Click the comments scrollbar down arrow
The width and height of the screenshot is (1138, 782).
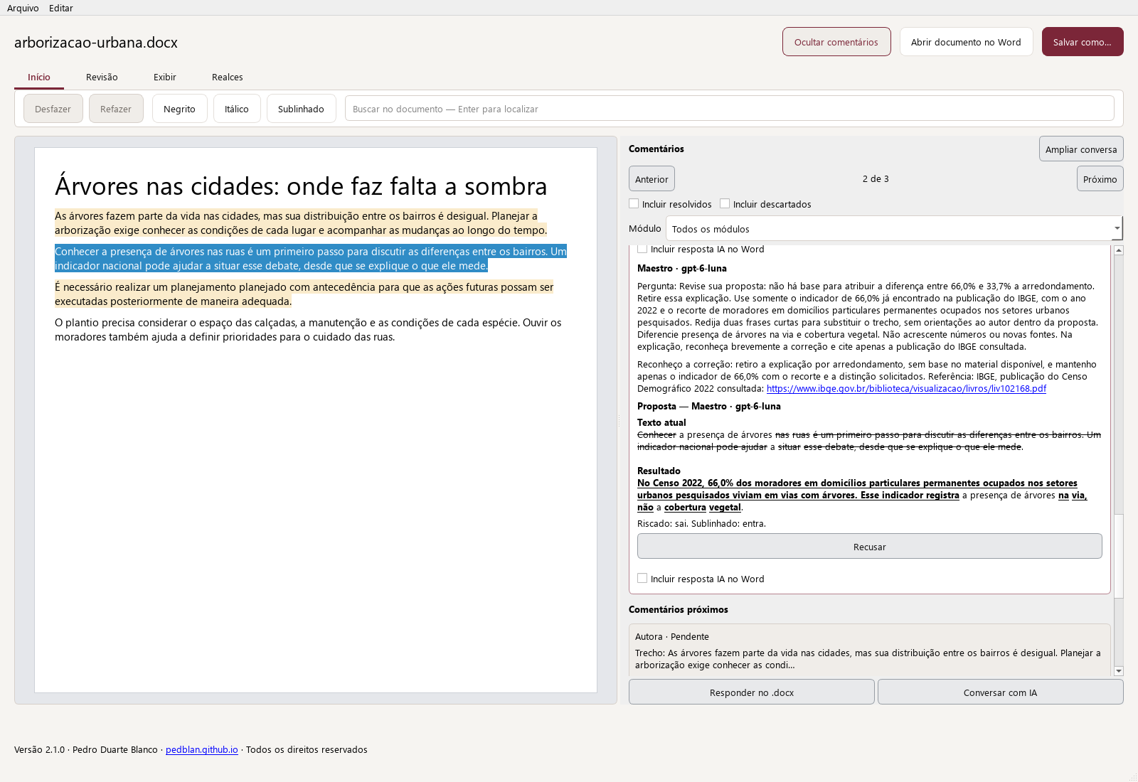pyautogui.click(x=1119, y=671)
